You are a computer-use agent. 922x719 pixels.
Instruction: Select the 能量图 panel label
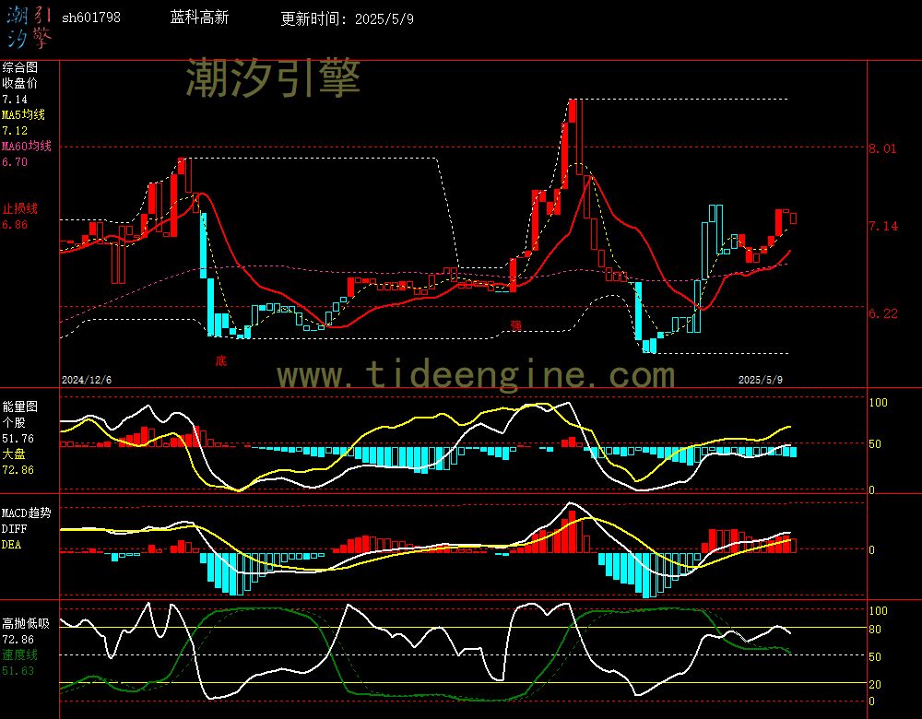click(x=20, y=407)
